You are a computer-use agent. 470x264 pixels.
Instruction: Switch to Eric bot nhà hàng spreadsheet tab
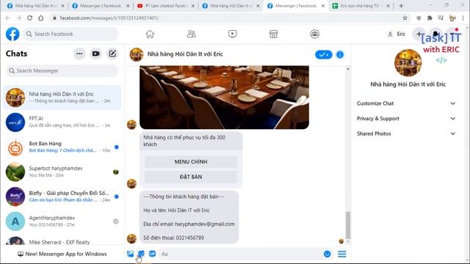[360, 6]
